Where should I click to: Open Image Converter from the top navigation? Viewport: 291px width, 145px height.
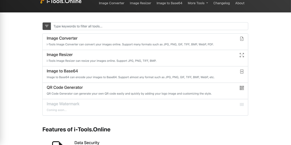click(x=111, y=3)
